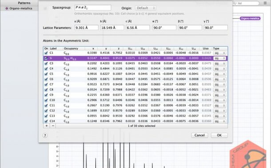The width and height of the screenshot is (271, 168).
Task: Toggle the On checkbox for atom C1
Action: (x=46, y=53)
